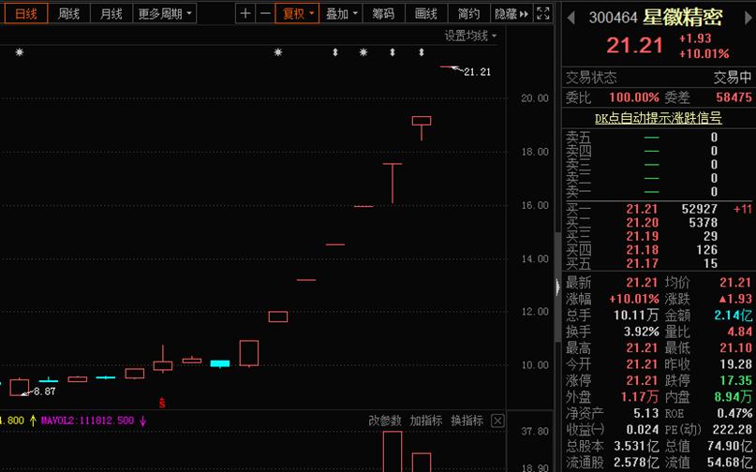Image resolution: width=756 pixels, height=472 pixels.
Task: Go to next stock with right arrow
Action: click(x=749, y=19)
